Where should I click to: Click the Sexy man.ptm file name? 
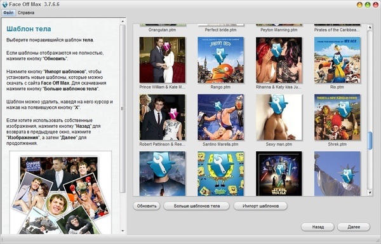click(x=279, y=144)
